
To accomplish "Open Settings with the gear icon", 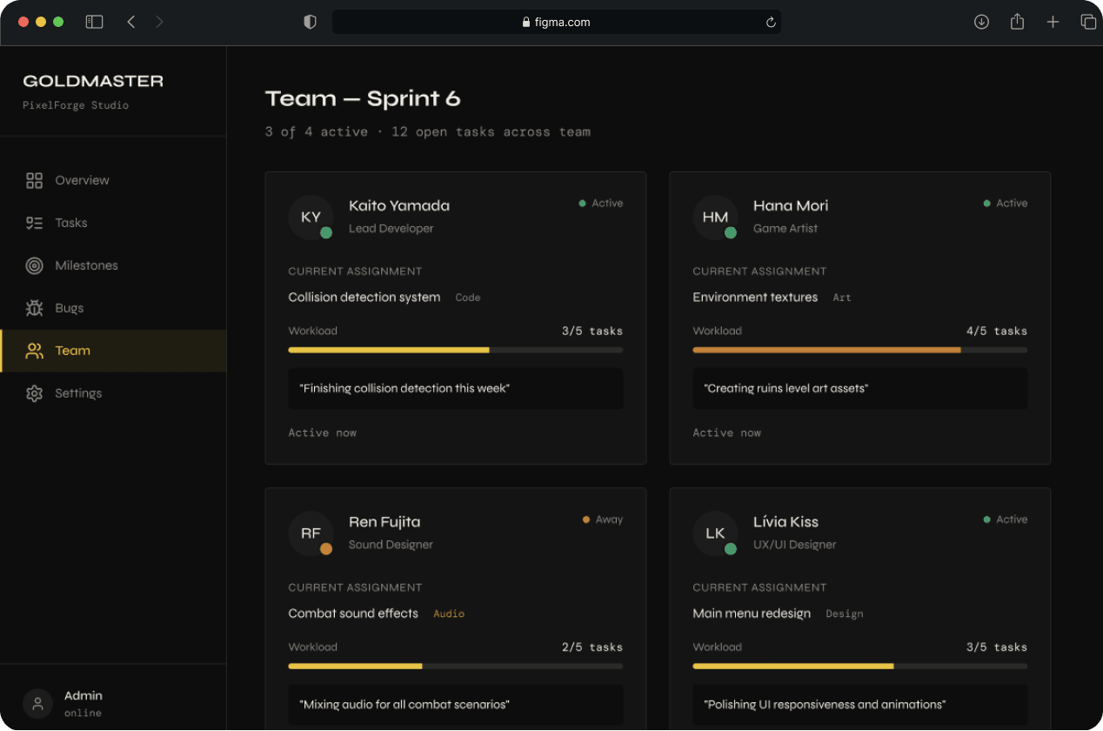I will coord(35,392).
